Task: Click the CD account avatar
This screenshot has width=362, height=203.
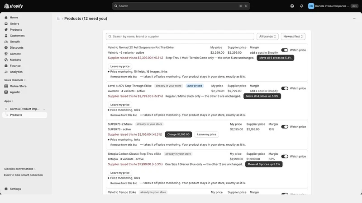Action: pyautogui.click(x=311, y=6)
